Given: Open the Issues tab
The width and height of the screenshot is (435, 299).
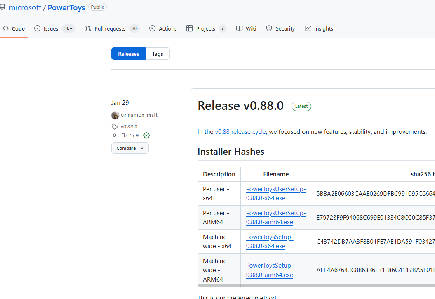Looking at the screenshot, I should click(x=54, y=28).
